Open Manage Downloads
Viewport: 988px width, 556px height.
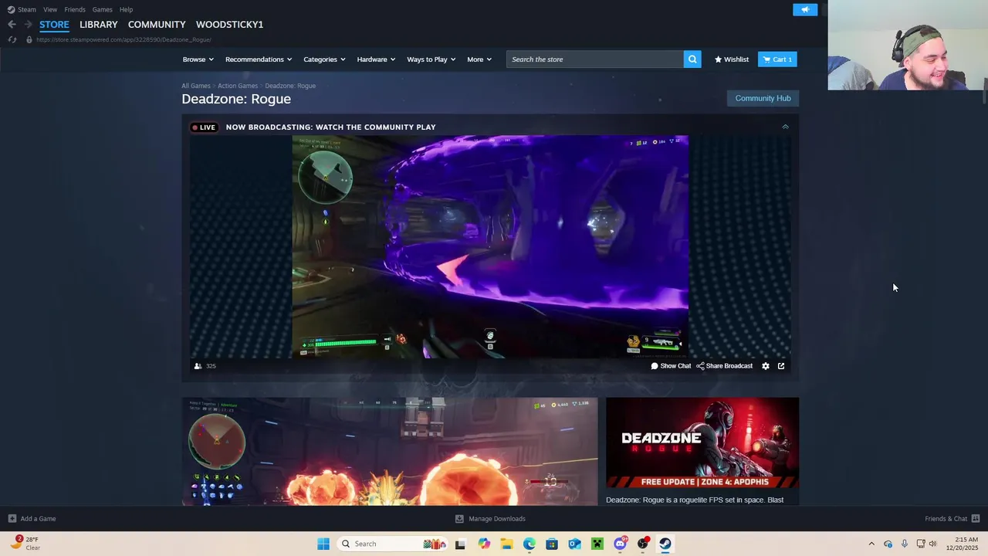click(x=490, y=519)
